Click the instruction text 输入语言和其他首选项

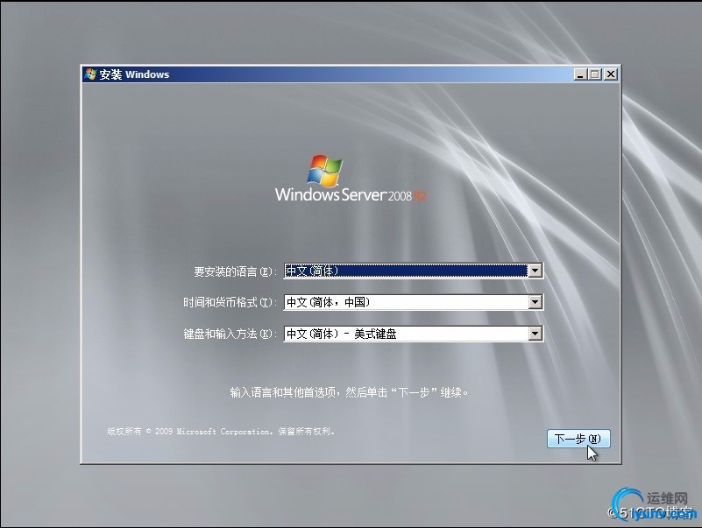click(349, 392)
